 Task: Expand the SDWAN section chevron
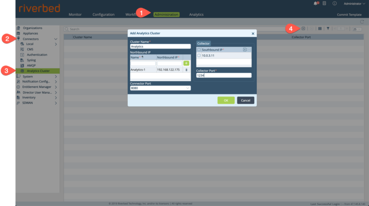[56, 103]
